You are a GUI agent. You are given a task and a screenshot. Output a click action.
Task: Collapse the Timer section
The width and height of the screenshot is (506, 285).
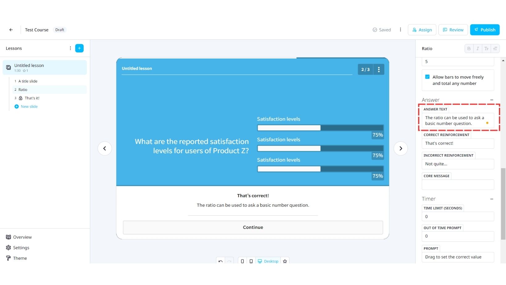(491, 199)
